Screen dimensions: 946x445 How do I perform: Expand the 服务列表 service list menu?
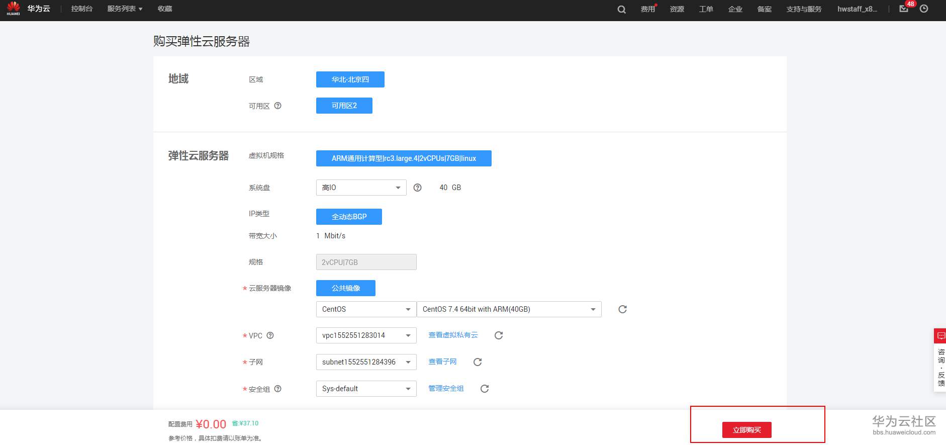(125, 9)
